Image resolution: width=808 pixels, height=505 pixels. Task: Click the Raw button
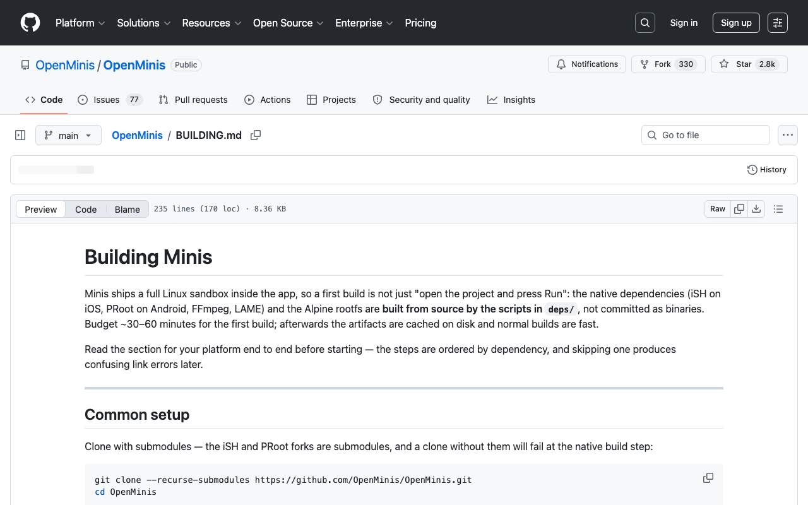tap(718, 209)
